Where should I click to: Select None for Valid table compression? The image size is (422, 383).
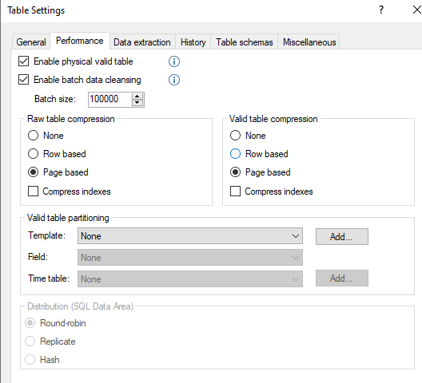pos(235,136)
